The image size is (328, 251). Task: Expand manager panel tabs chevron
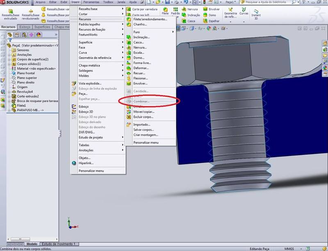point(56,34)
